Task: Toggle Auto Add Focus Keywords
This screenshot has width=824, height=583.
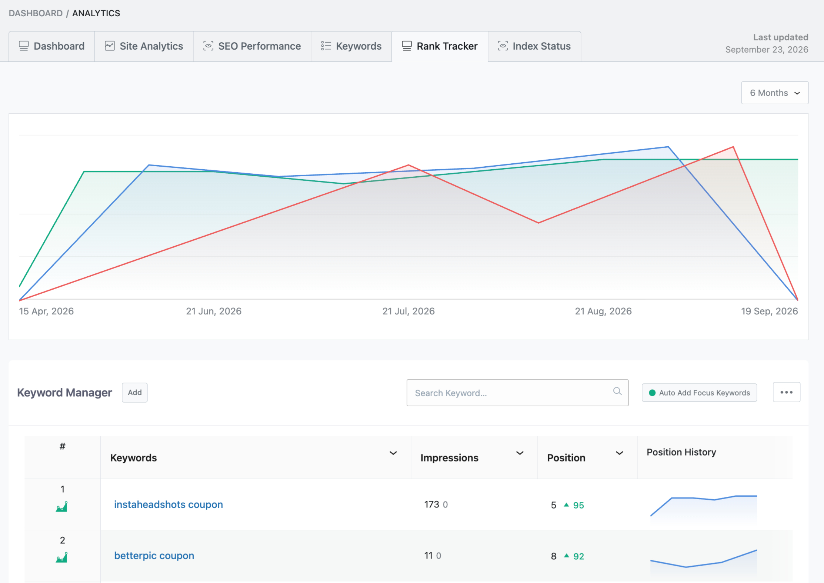Action: [x=699, y=393]
